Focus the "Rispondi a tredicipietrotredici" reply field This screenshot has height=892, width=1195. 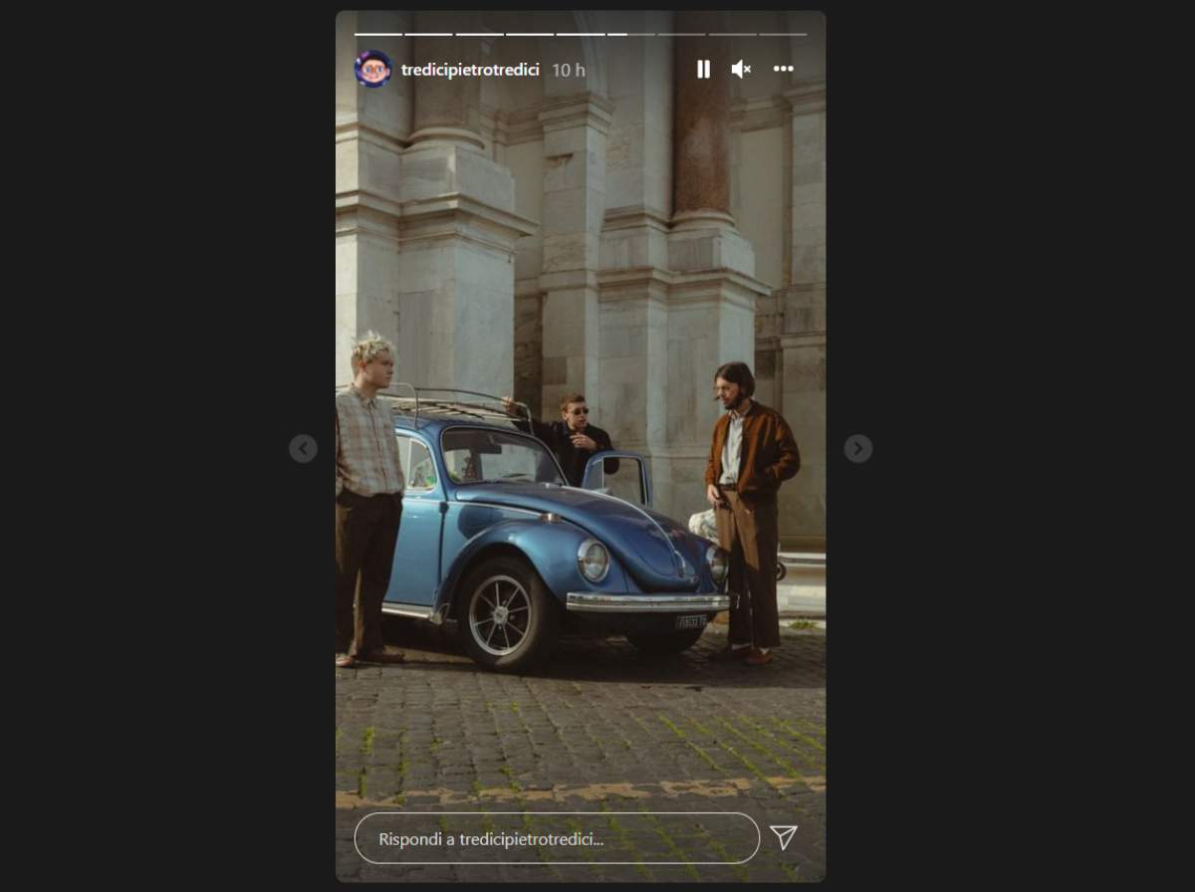[556, 838]
